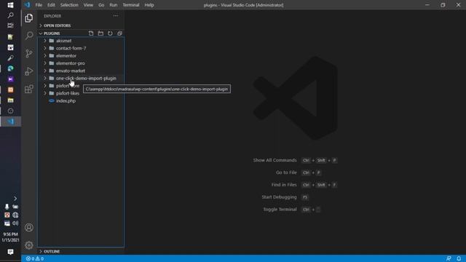Open the File menu
This screenshot has width=466, height=262.
point(39,5)
